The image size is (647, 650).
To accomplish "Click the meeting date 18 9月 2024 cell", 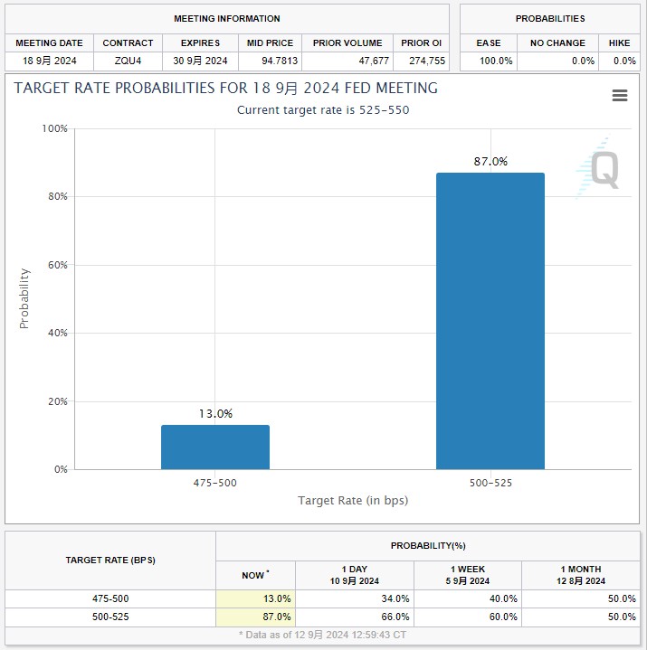I will pyautogui.click(x=49, y=61).
